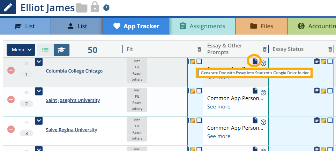Tick the Essay Status checkbox for Saint Joseph's University
This screenshot has height=151, width=336.
330,91
